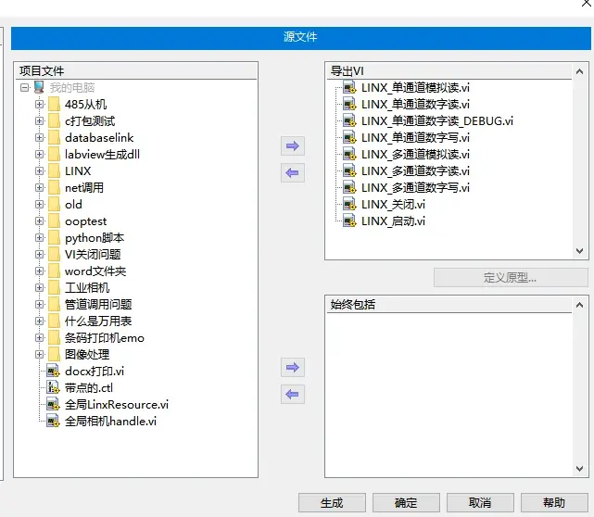Click the 始终包括 list scroll up arrow
594x517 pixels.
[x=579, y=305]
